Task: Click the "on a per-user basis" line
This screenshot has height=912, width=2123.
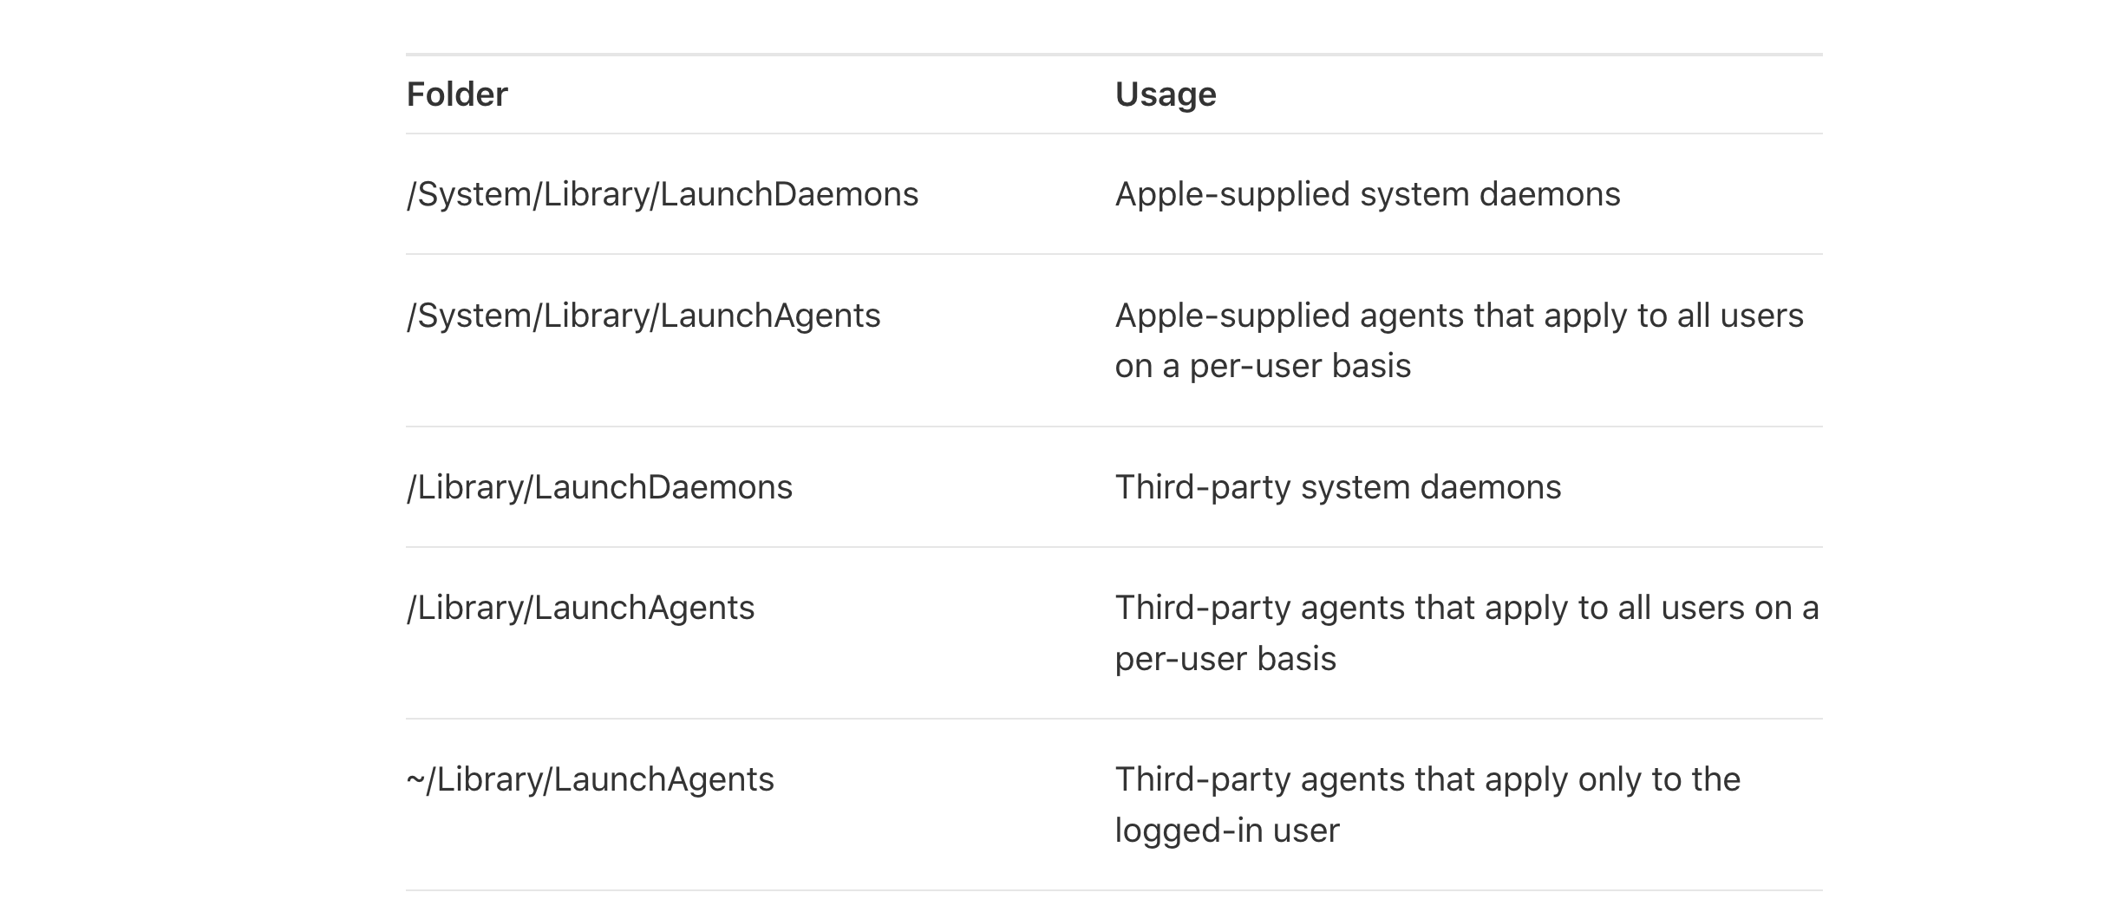Action: pyautogui.click(x=1263, y=366)
